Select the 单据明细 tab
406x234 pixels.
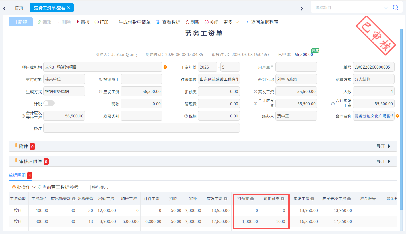coord(17,175)
